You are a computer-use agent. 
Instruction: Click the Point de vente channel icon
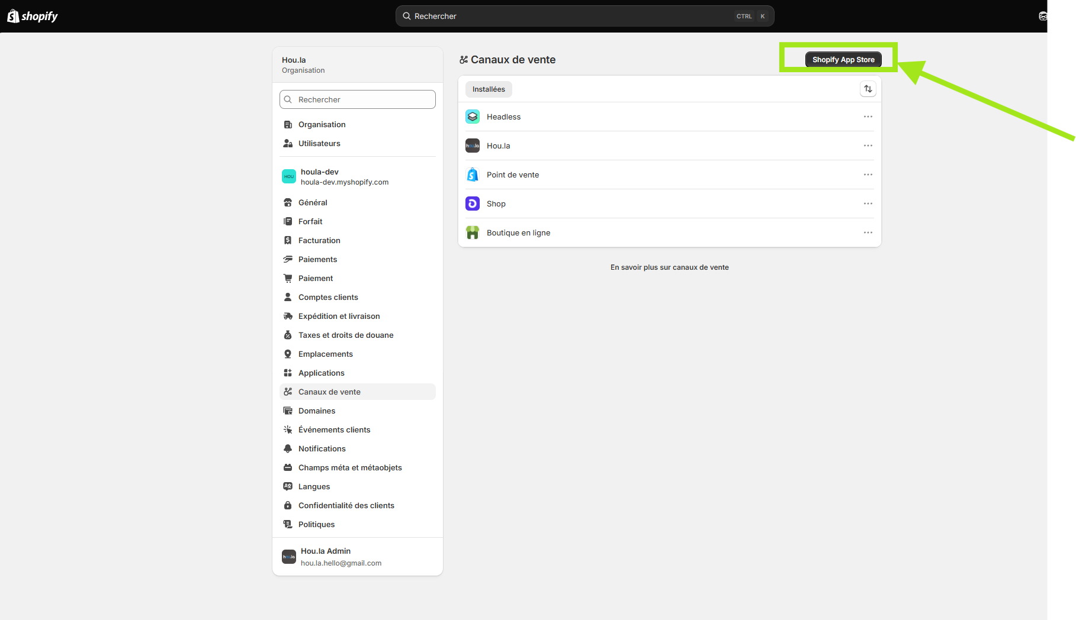(473, 175)
